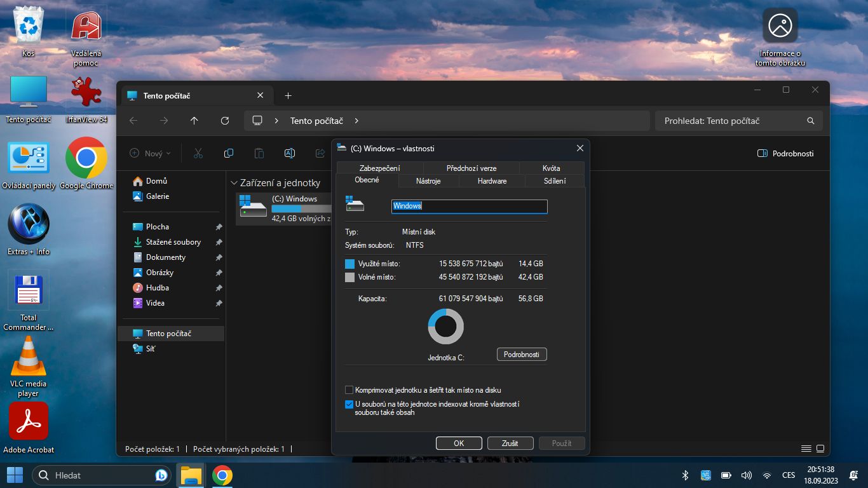Image resolution: width=868 pixels, height=488 pixels.
Task: Click the Rename icon in Explorer toolbar
Action: point(289,153)
